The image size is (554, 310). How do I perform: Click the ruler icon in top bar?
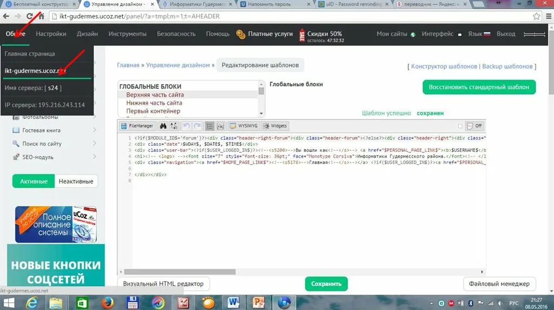click(x=534, y=34)
